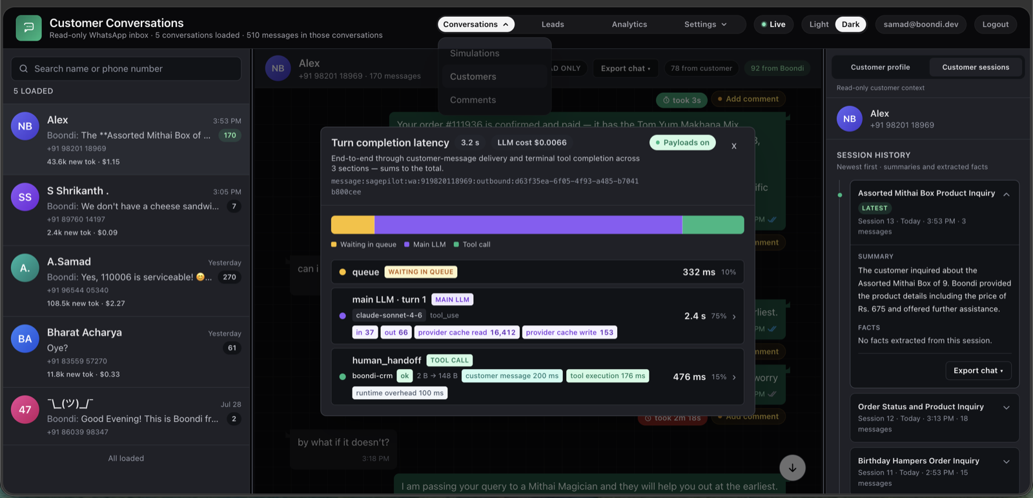Expand Order Status and Product Inquiry session
The width and height of the screenshot is (1033, 498).
pos(1006,408)
